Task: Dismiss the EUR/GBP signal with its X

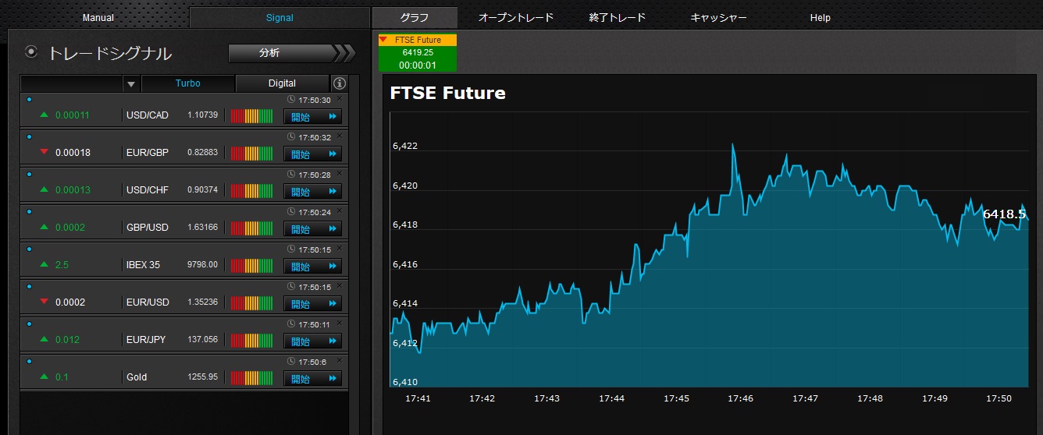Action: tap(340, 135)
